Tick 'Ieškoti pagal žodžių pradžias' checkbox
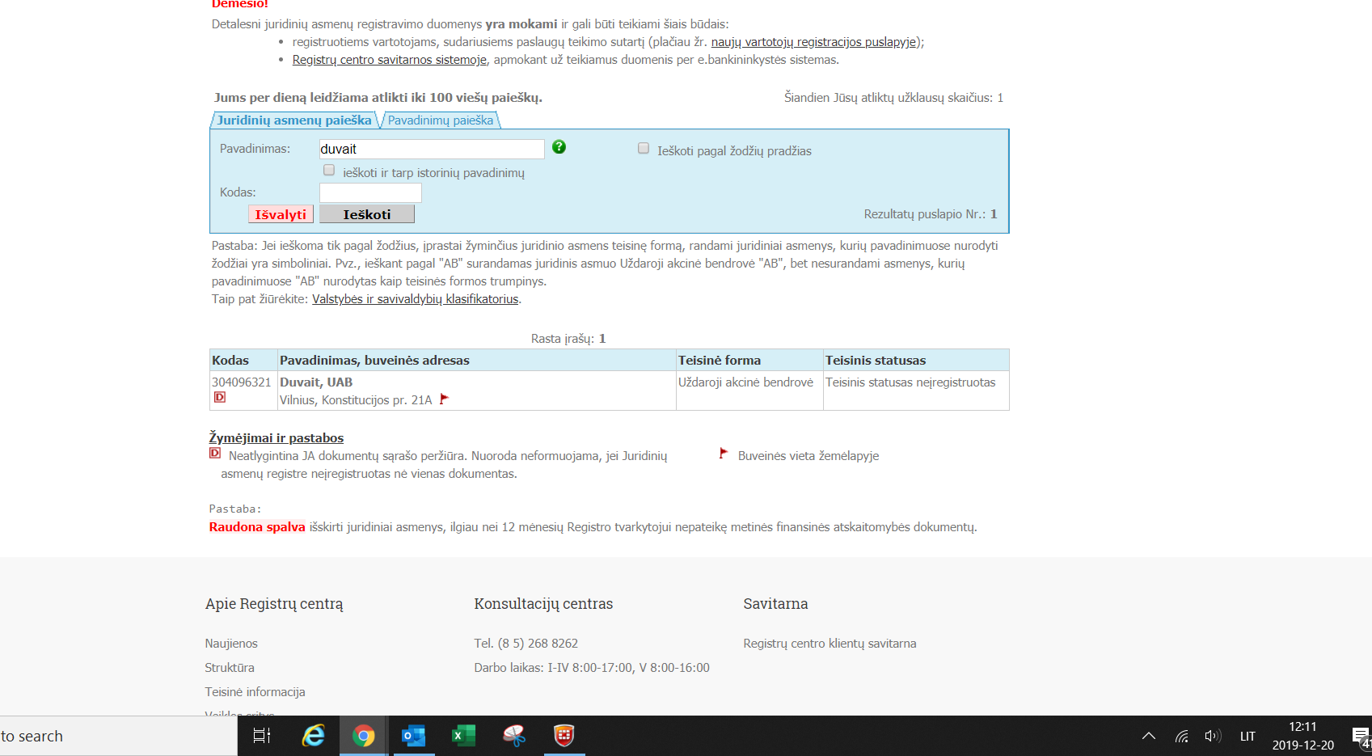 click(644, 149)
